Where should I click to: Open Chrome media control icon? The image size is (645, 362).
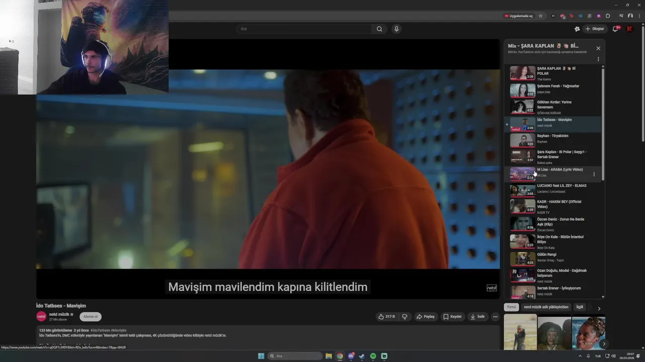click(621, 16)
